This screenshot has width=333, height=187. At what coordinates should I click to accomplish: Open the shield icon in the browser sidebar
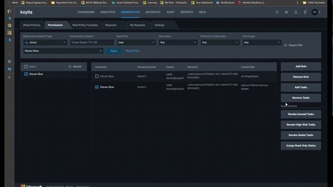pyautogui.click(x=9, y=62)
